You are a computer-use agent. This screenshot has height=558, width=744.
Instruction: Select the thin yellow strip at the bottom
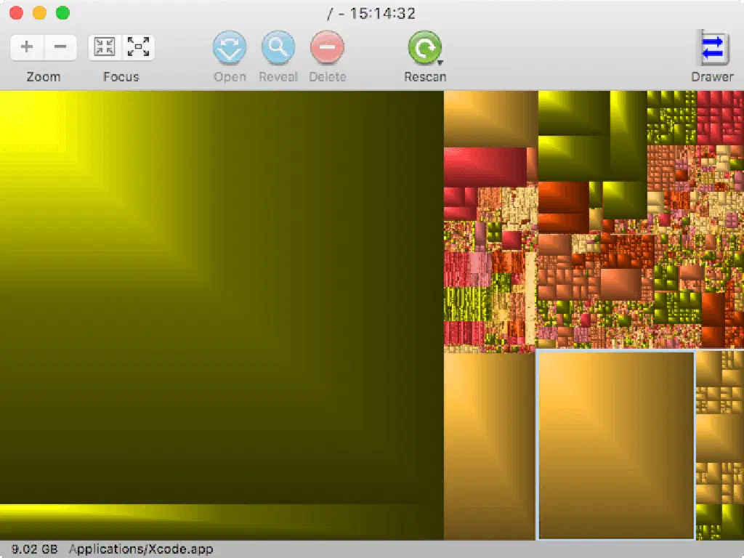click(222, 522)
